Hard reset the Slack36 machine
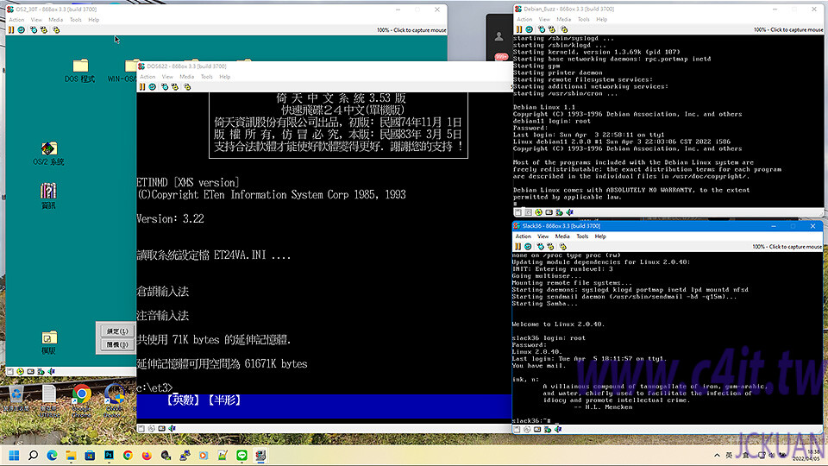Viewport: 828px width, 466px height. (x=528, y=247)
